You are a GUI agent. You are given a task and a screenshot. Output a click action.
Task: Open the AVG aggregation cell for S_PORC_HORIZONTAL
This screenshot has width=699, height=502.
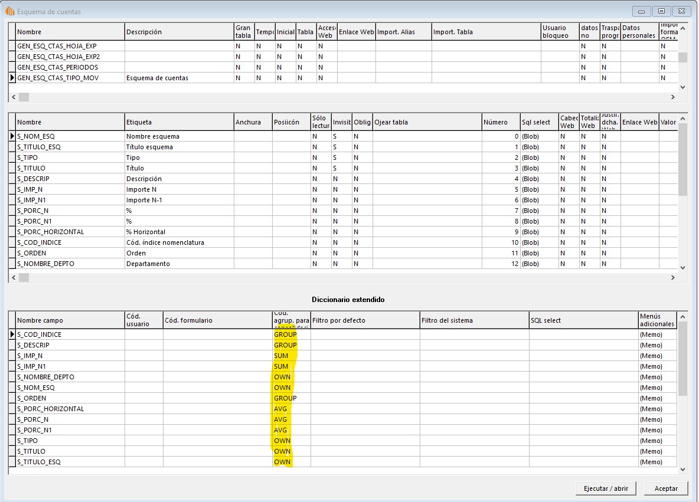click(x=290, y=409)
